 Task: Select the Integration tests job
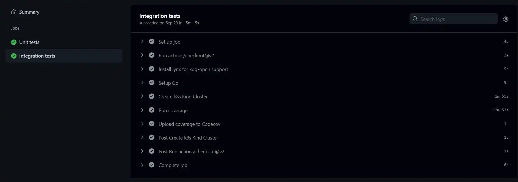pos(37,56)
